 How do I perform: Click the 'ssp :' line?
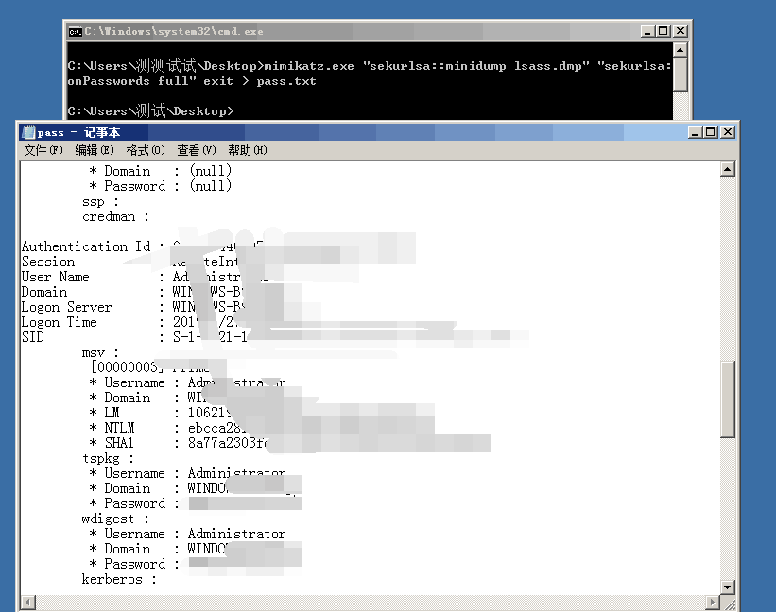(100, 202)
